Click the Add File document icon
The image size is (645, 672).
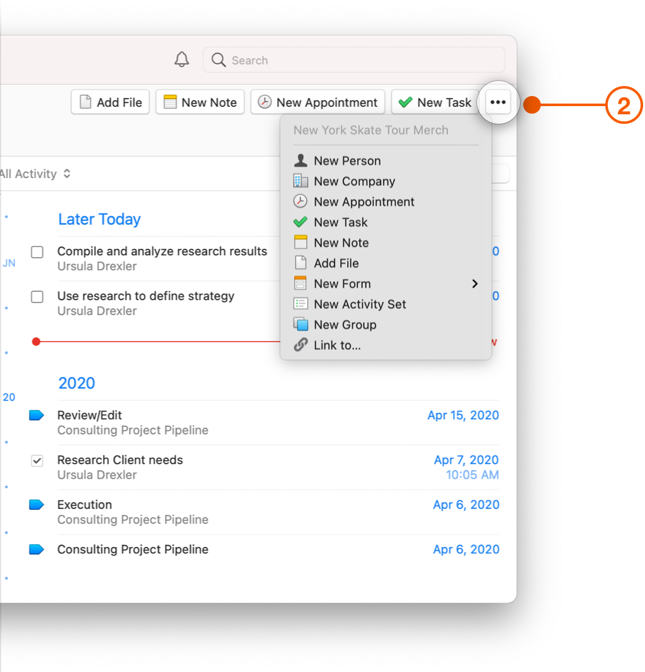click(x=301, y=263)
